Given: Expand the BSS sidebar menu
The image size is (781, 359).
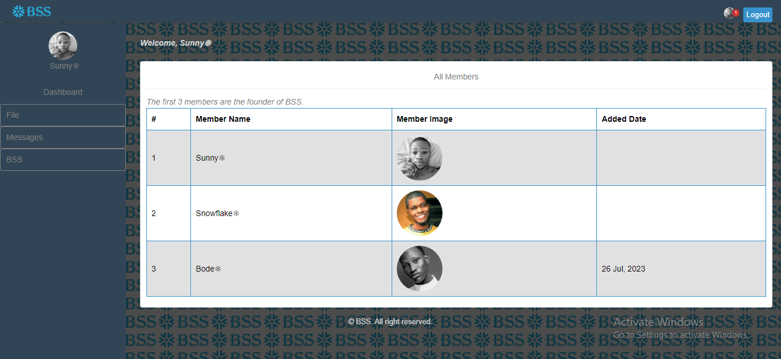Looking at the screenshot, I should pyautogui.click(x=63, y=159).
